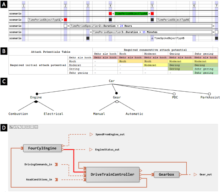Click timeline column marker 4

click(110, 6)
